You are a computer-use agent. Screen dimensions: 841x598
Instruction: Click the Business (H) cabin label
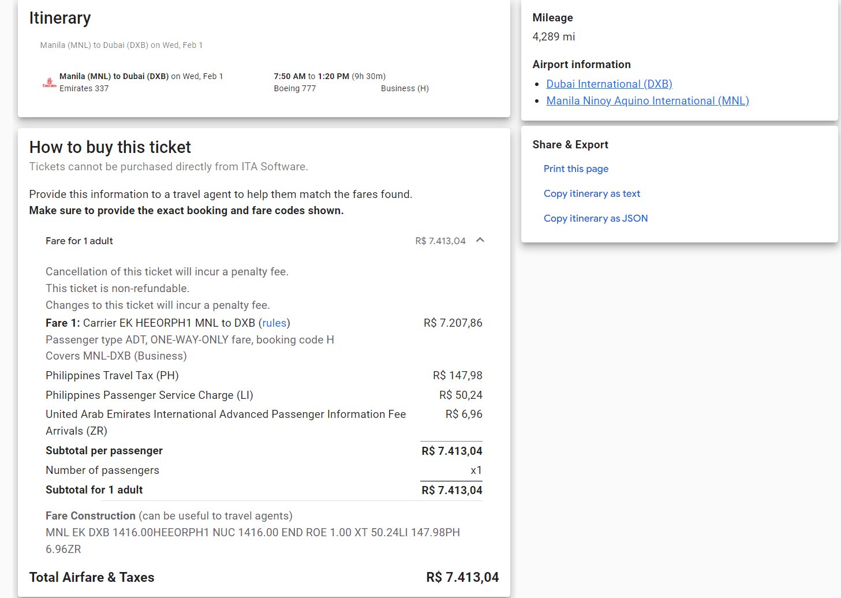pyautogui.click(x=405, y=88)
